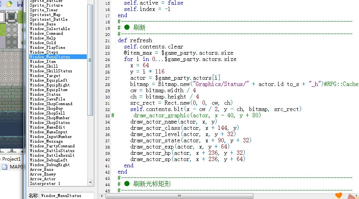Open the Arrow_Base script

tap(42, 169)
